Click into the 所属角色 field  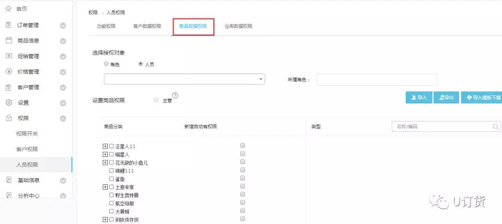377,80
